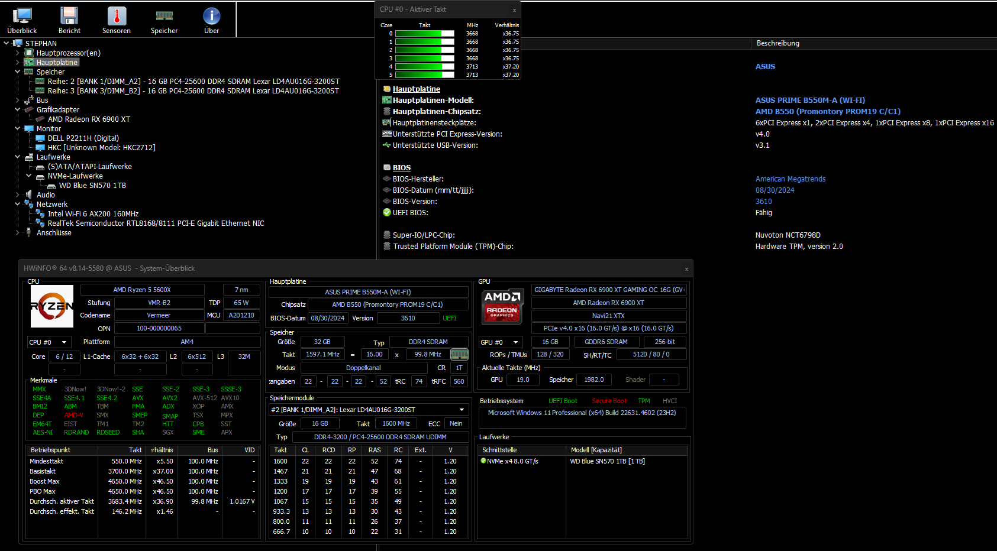997x551 pixels.
Task: Select DELL P2211H (Digital) monitor
Action: (83, 138)
